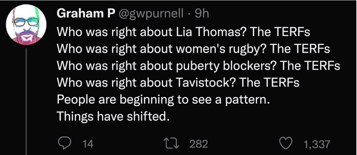
Task: Click the retweet count of 282
Action: [198, 144]
